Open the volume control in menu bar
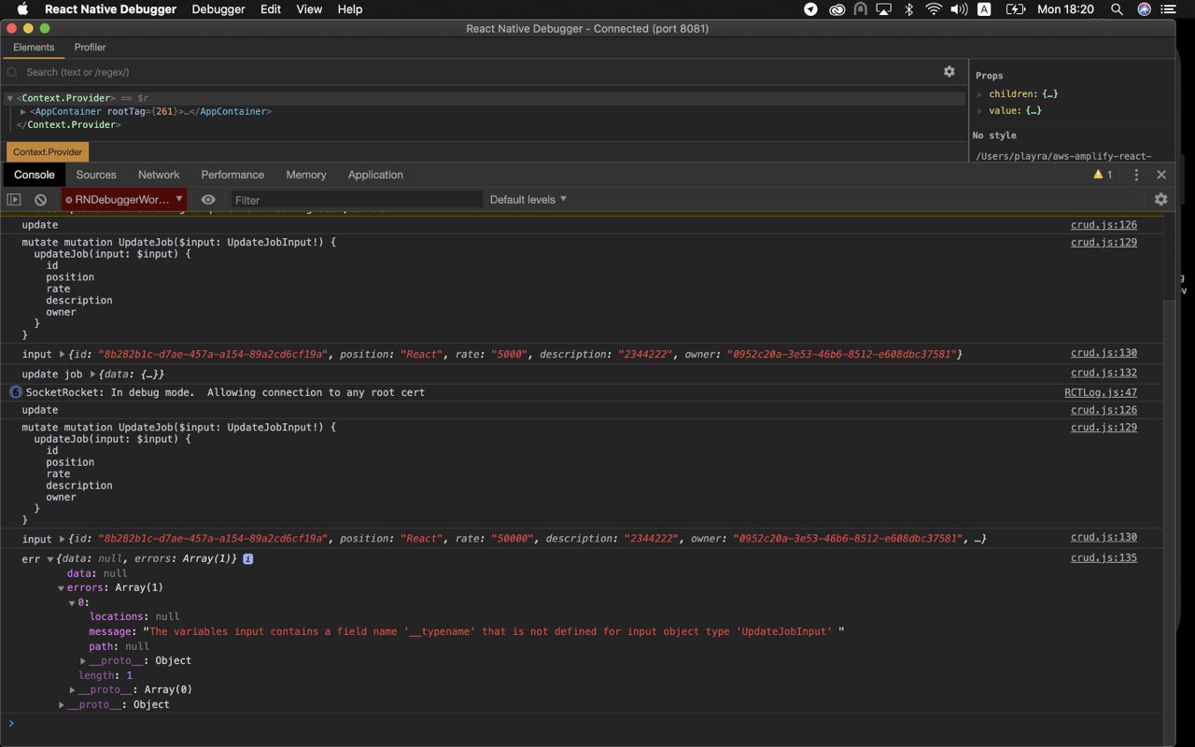 (959, 9)
